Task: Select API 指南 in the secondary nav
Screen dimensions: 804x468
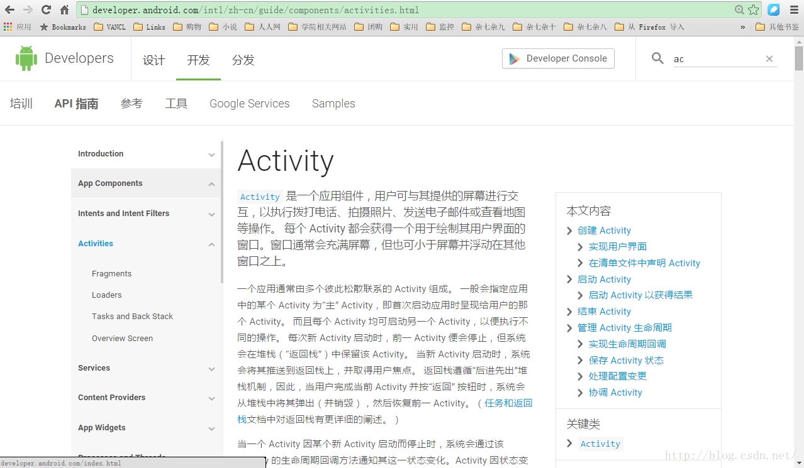Action: pos(76,104)
